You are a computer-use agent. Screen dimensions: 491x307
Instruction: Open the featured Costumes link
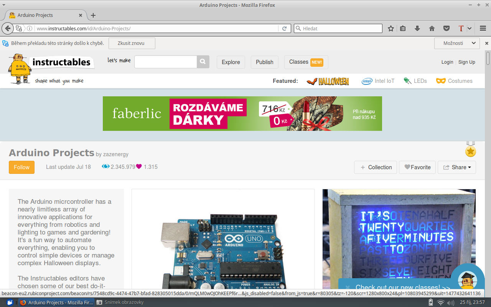pyautogui.click(x=454, y=81)
